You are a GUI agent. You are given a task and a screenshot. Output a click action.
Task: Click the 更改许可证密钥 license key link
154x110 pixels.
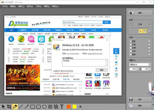(x=67, y=71)
